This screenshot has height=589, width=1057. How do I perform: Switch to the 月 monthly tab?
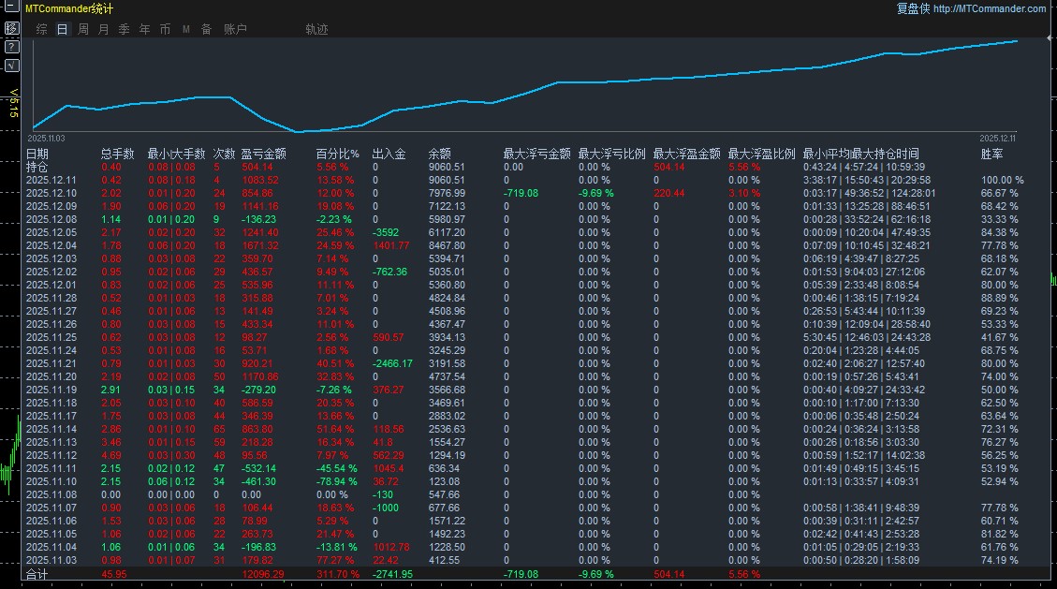[103, 29]
